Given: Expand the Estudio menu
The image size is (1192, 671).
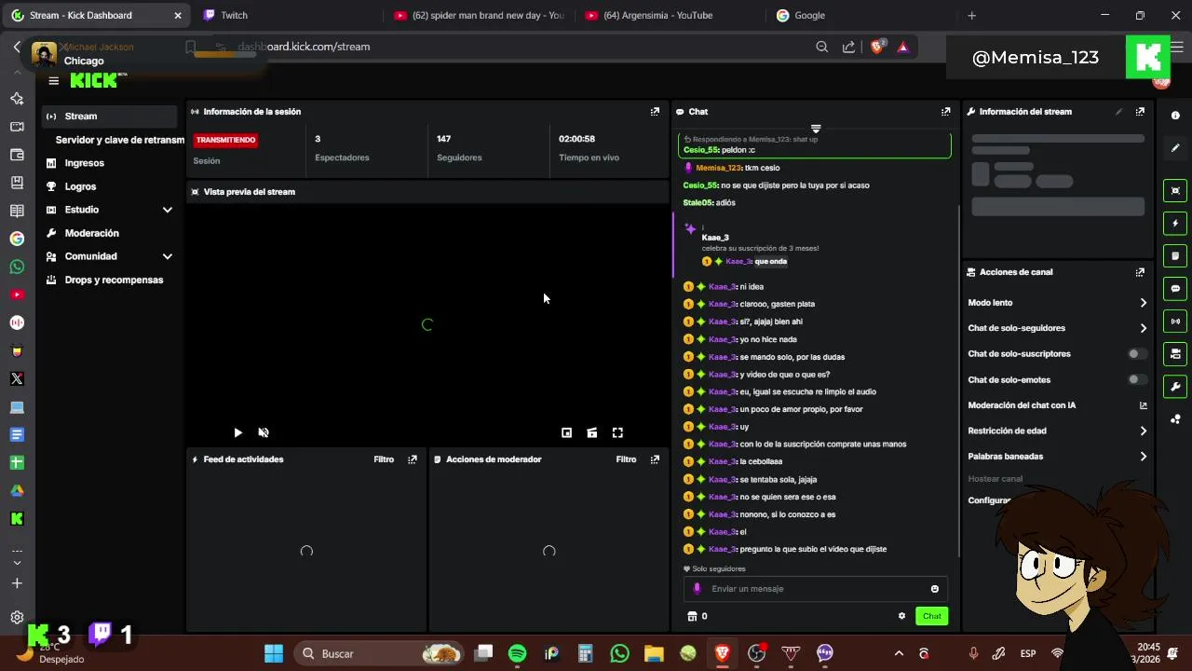Looking at the screenshot, I should [x=110, y=210].
